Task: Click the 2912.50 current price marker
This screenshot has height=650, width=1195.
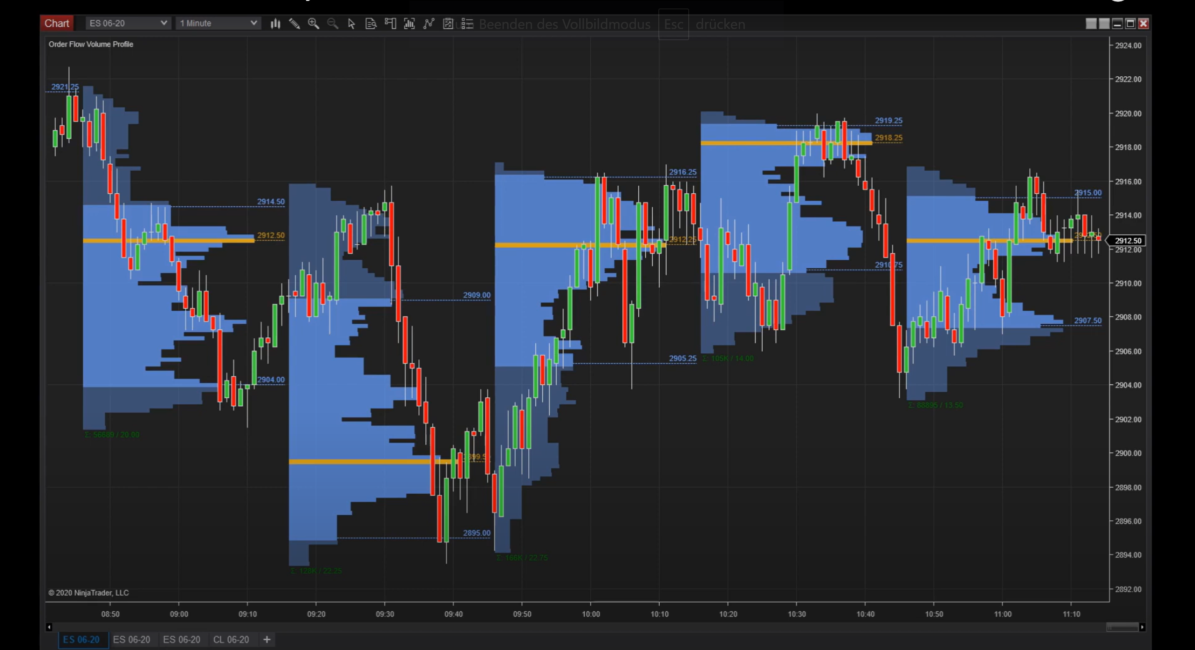Action: coord(1128,241)
